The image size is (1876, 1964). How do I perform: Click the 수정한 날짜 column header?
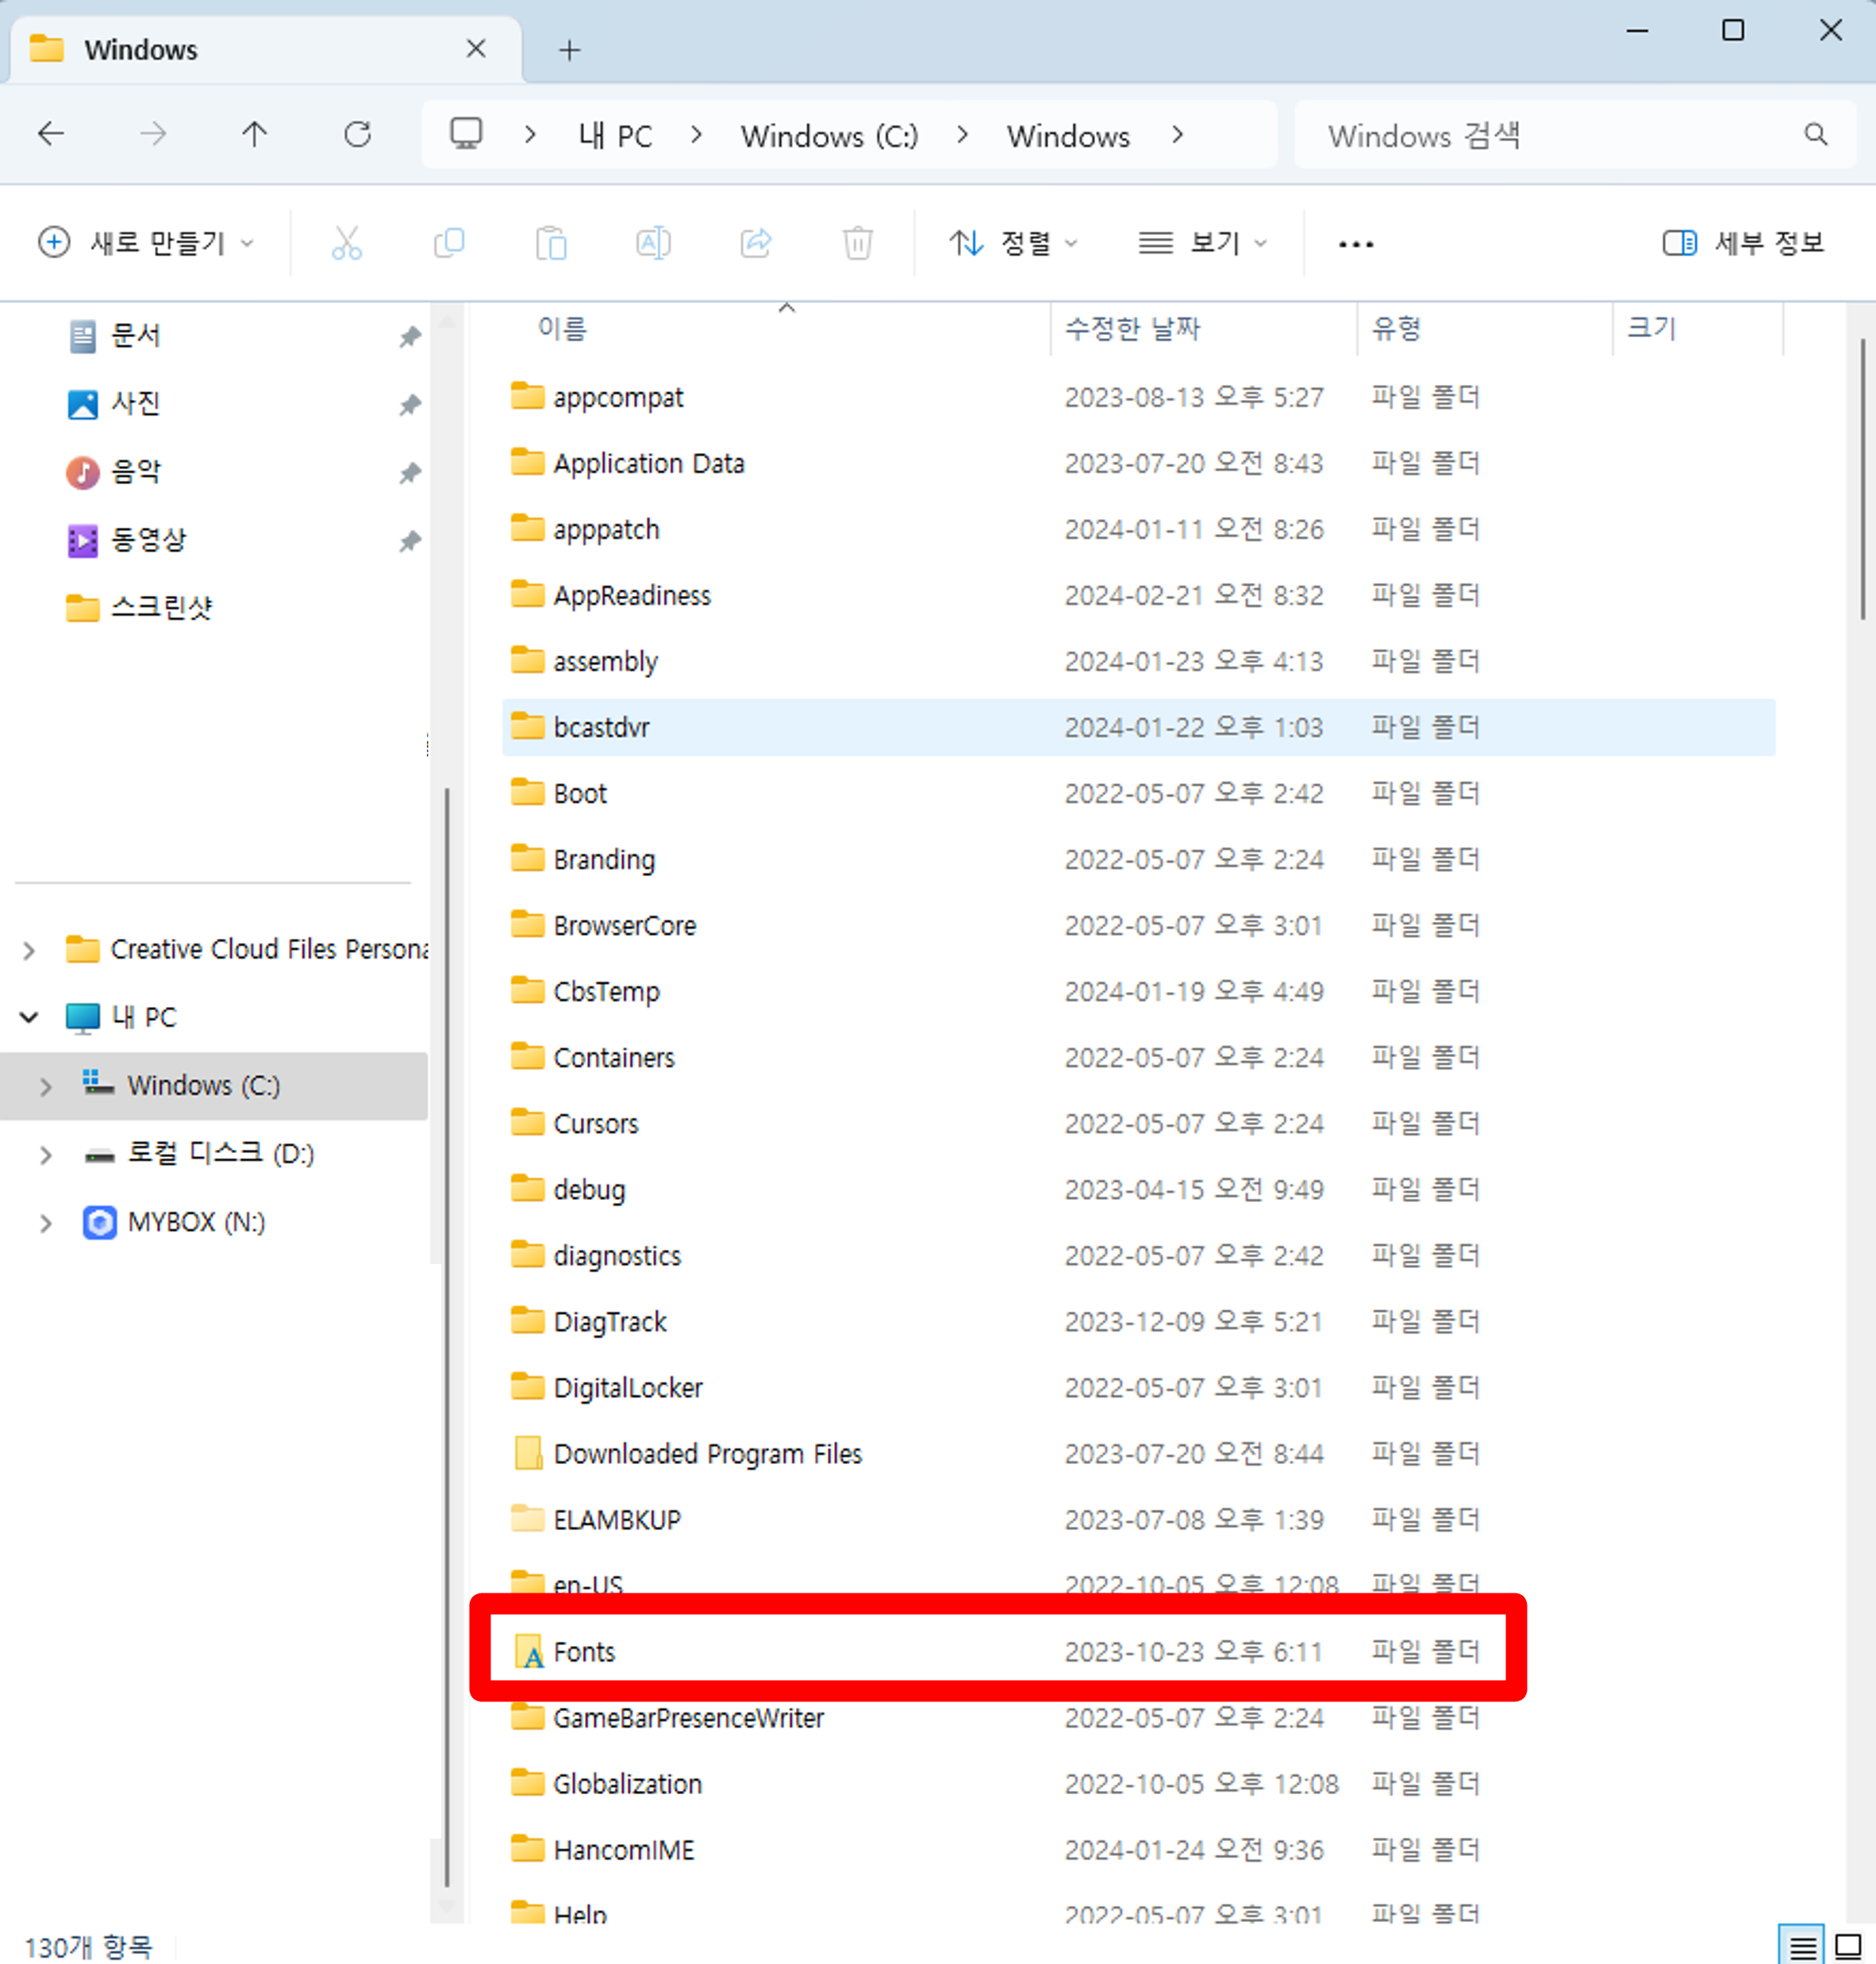[x=1132, y=328]
